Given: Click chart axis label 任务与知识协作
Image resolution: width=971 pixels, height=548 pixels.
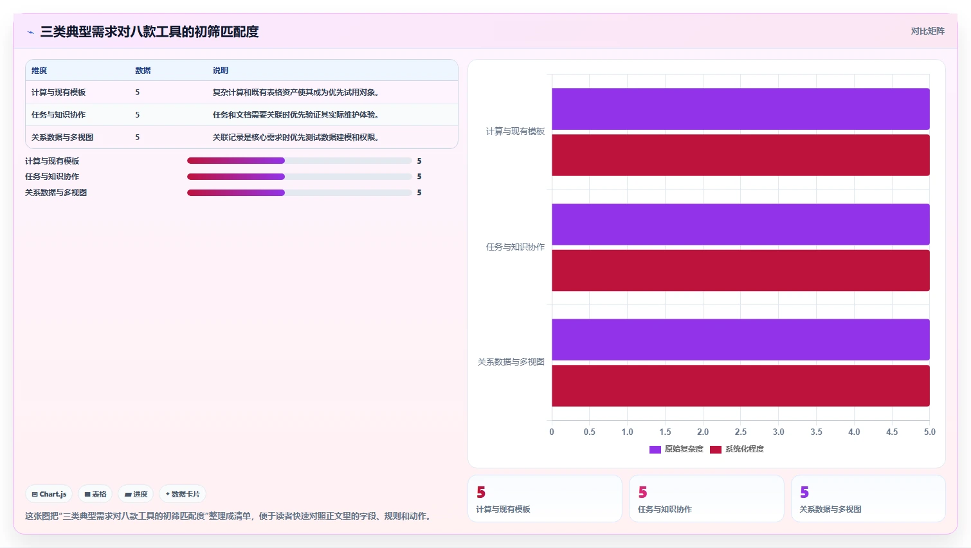Looking at the screenshot, I should coord(515,247).
